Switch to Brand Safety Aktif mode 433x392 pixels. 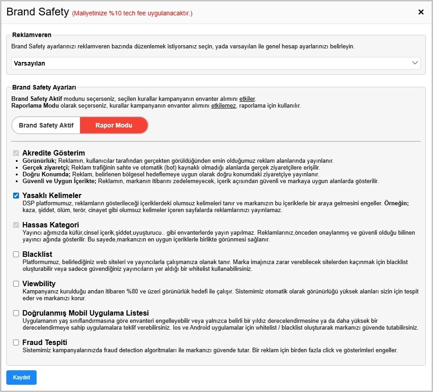coord(46,125)
